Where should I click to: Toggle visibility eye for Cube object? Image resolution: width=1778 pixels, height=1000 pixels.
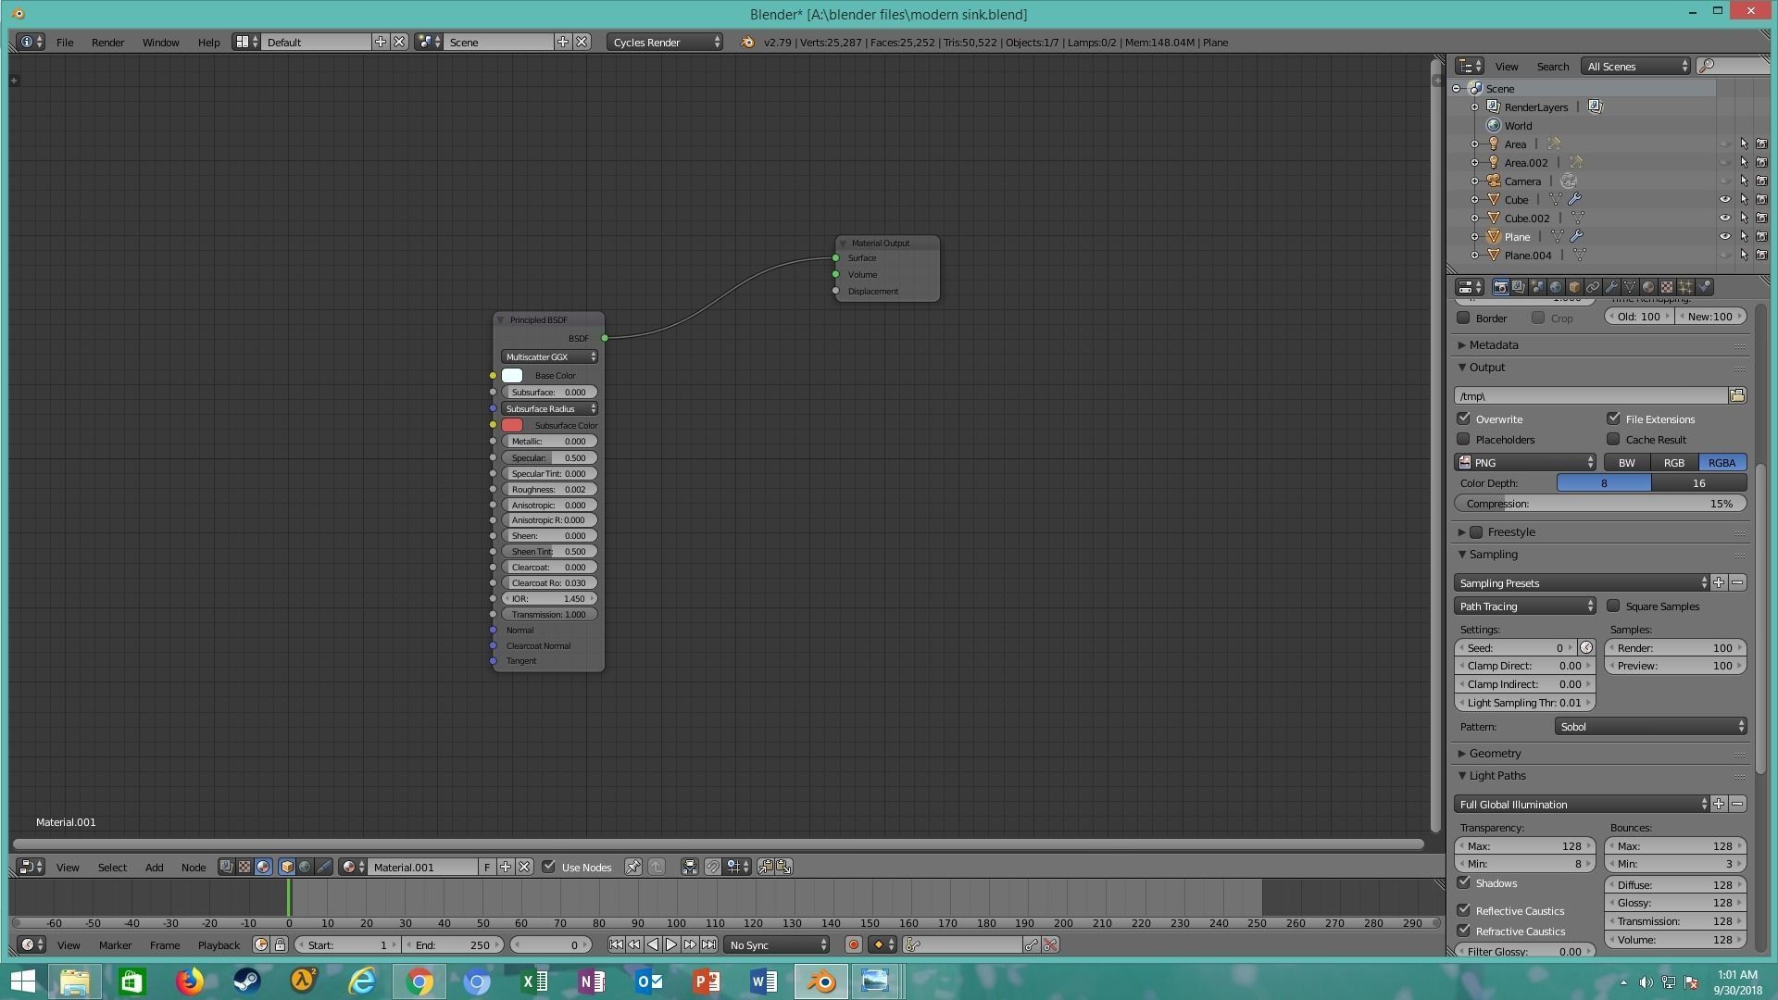pyautogui.click(x=1724, y=200)
